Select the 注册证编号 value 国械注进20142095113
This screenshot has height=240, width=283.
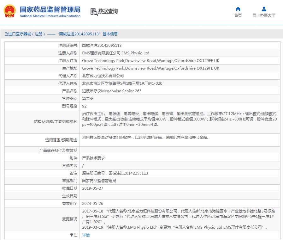click(x=102, y=46)
